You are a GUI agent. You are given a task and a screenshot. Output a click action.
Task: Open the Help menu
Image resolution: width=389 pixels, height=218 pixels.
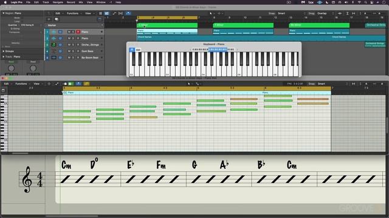pos(119,2)
